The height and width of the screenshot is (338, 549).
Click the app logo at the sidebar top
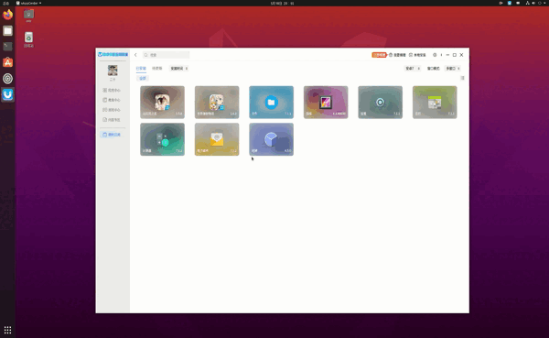pos(113,54)
